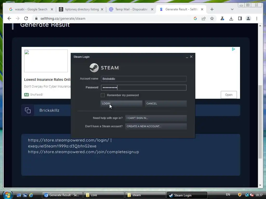Open the browser side panel

(240, 18)
